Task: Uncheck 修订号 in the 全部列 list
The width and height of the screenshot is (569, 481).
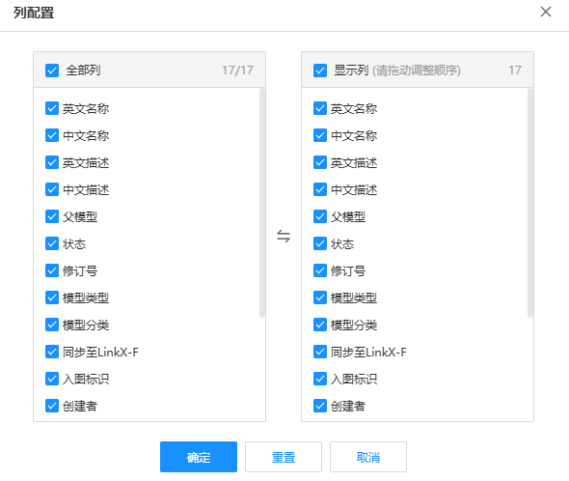Action: click(52, 270)
